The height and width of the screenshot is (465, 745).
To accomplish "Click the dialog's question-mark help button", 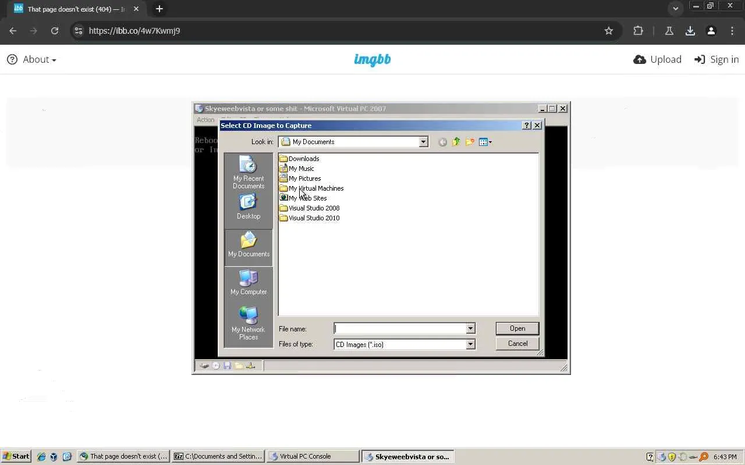I will [527, 126].
